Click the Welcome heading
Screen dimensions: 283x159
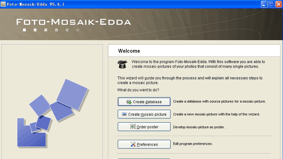129,51
